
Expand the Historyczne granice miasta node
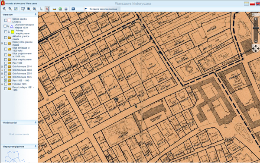coord(2,44)
